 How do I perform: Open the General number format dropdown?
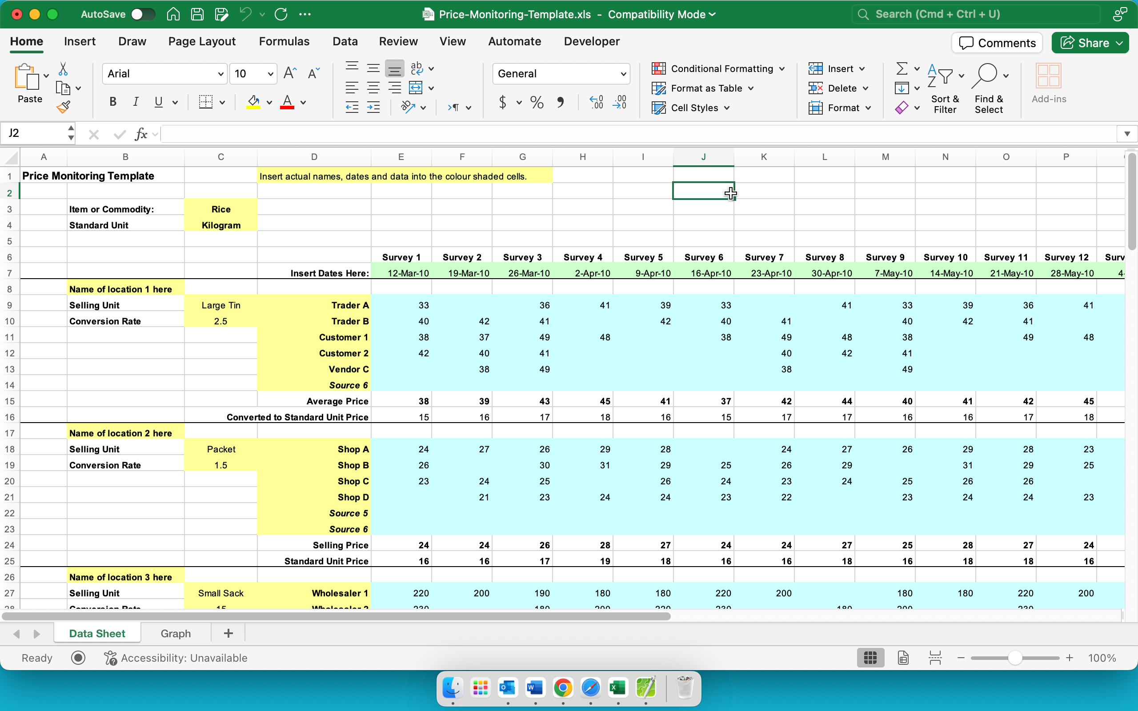[623, 74]
